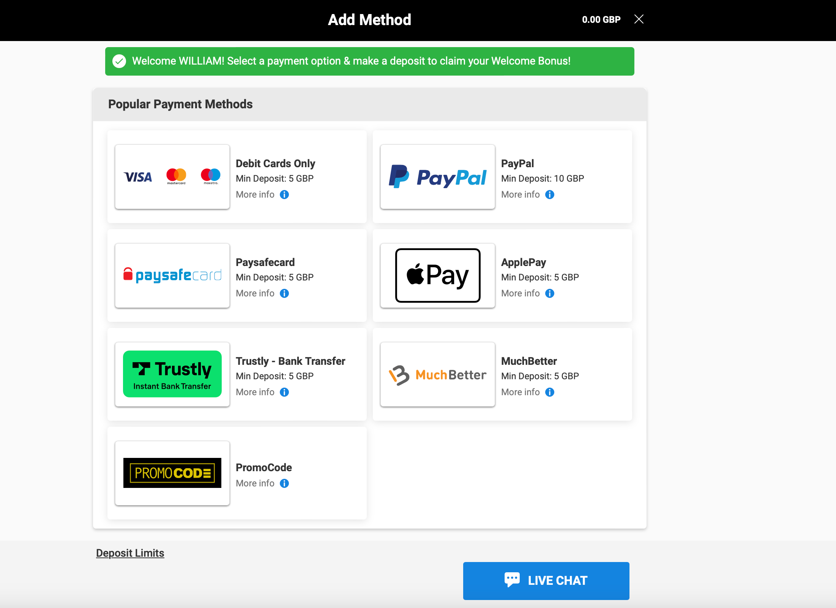Open More info for ApplePay
The height and width of the screenshot is (608, 836).
tap(521, 293)
